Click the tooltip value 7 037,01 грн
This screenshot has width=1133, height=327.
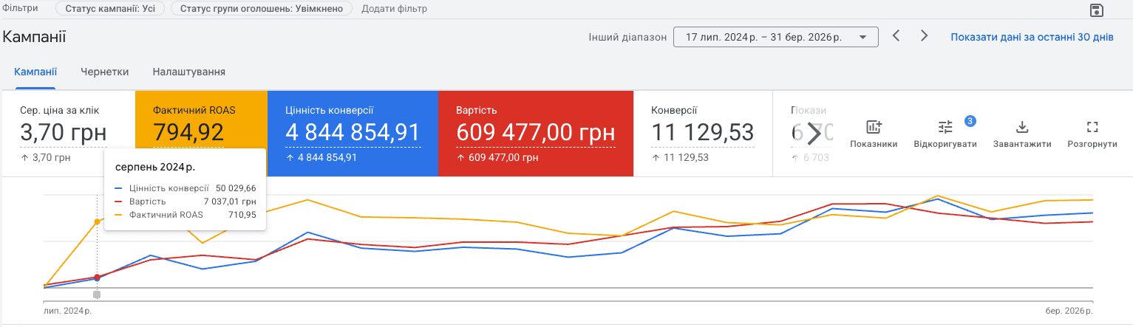[x=231, y=202]
